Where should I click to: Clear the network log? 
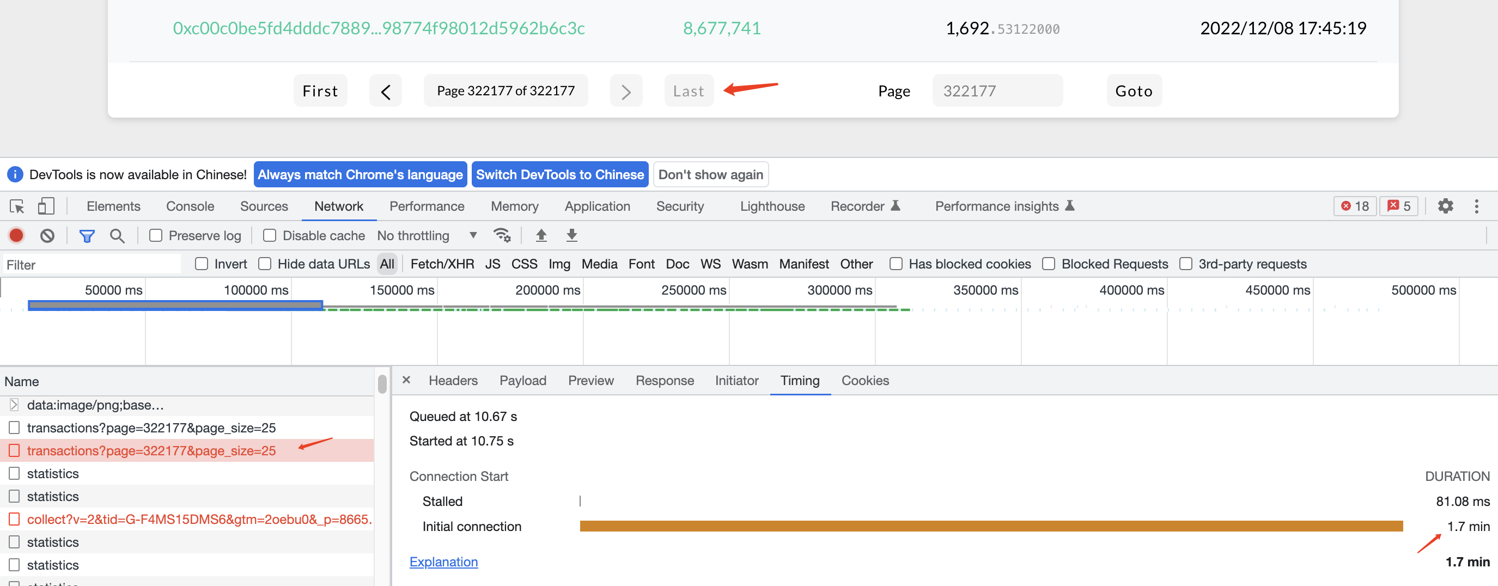[47, 235]
